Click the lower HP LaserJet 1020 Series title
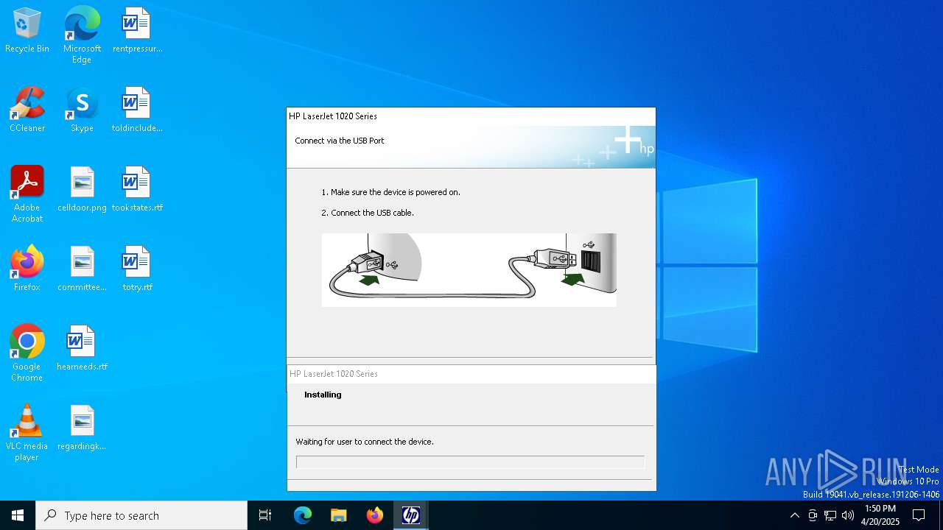 [334, 374]
